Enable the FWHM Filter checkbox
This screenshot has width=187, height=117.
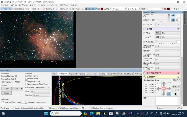tap(27, 79)
